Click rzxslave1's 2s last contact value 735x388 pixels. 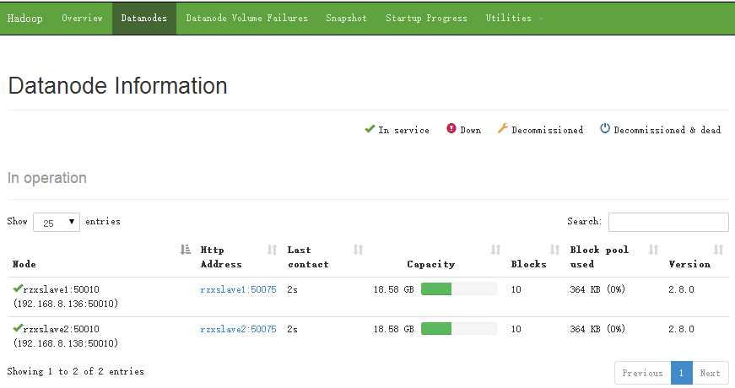293,289
